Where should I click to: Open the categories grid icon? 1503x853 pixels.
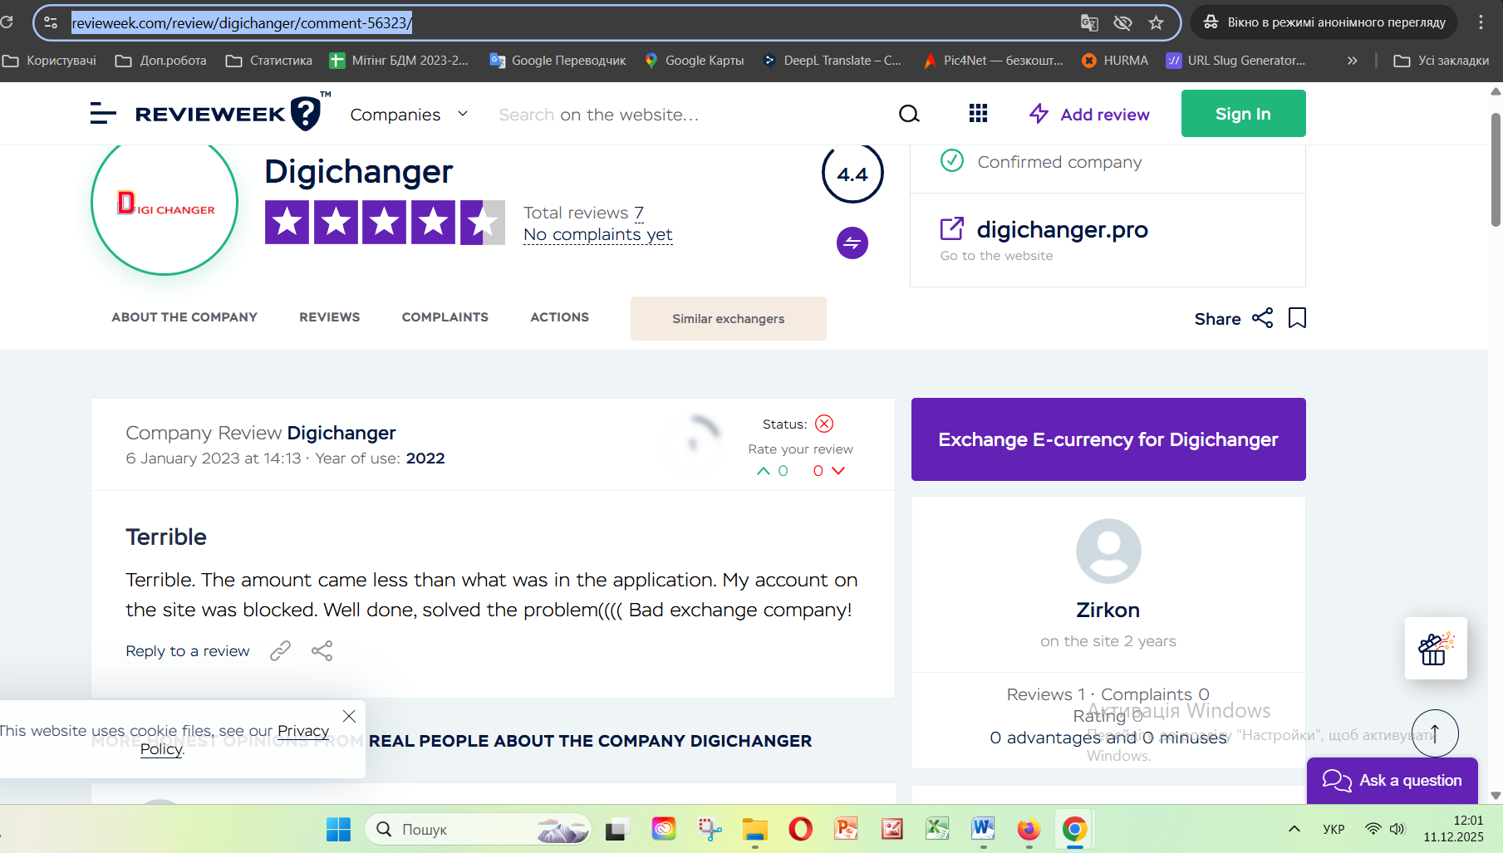click(x=978, y=114)
